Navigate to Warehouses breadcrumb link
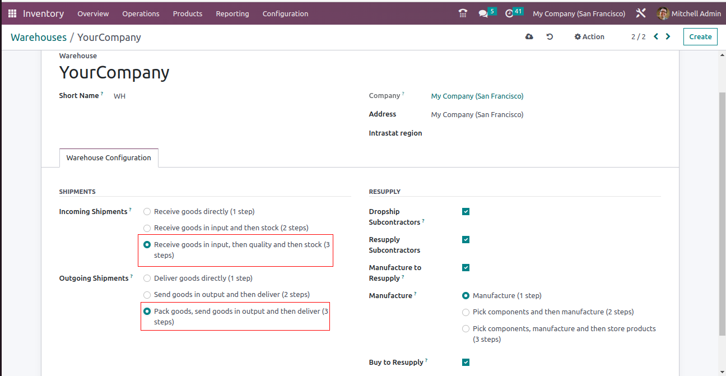This screenshot has height=376, width=726. [x=39, y=38]
